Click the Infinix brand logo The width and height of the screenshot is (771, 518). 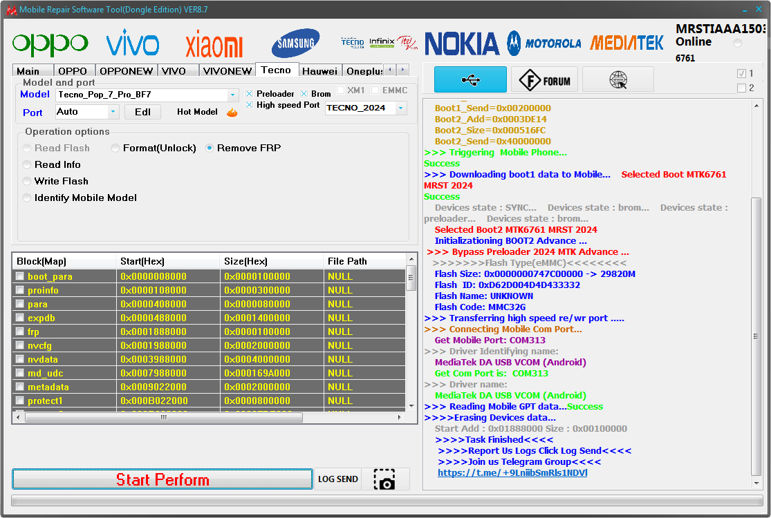click(382, 42)
